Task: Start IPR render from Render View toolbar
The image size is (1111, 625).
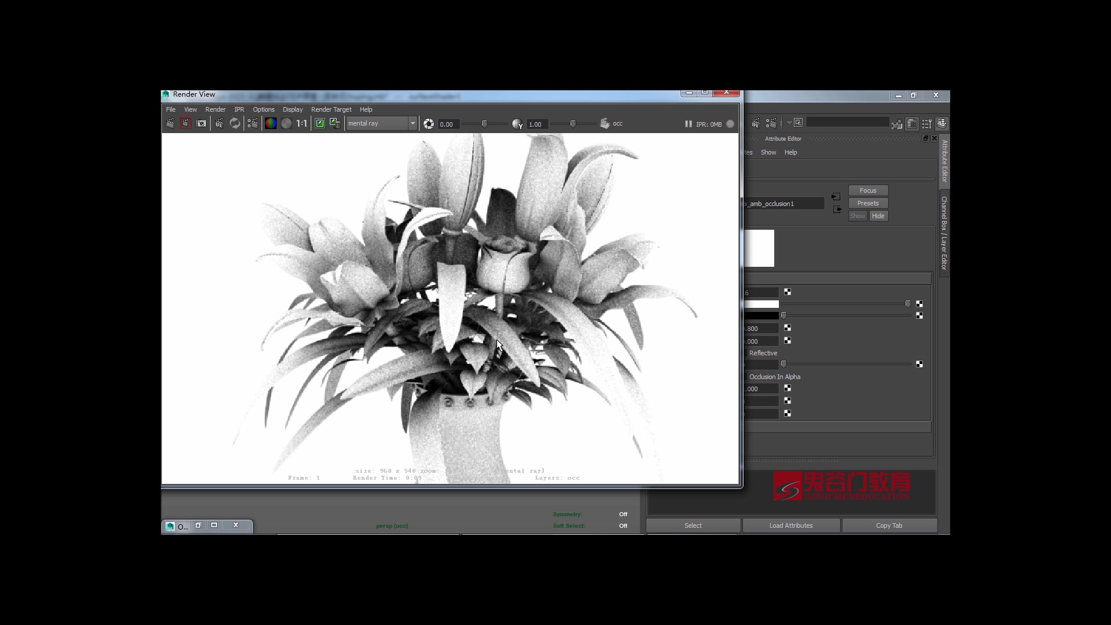Action: (219, 123)
